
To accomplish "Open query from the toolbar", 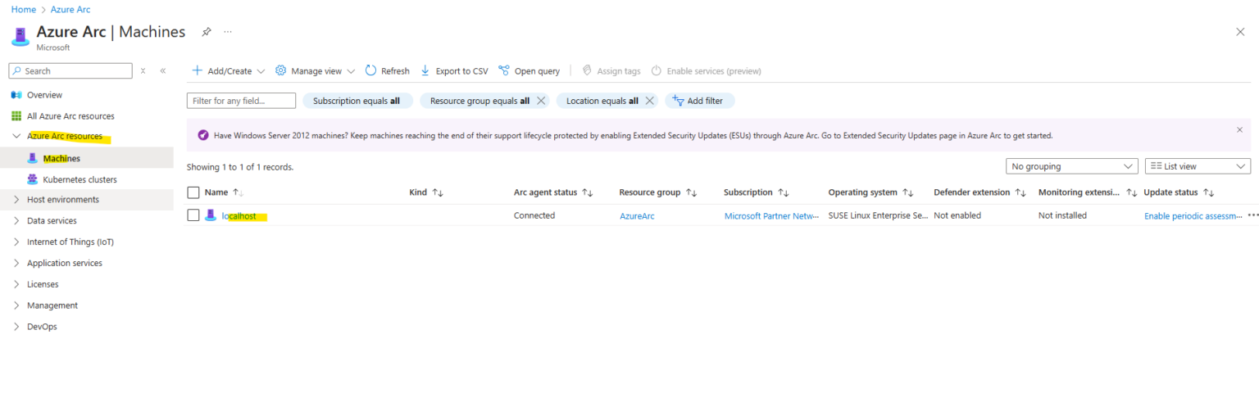I will [x=529, y=71].
